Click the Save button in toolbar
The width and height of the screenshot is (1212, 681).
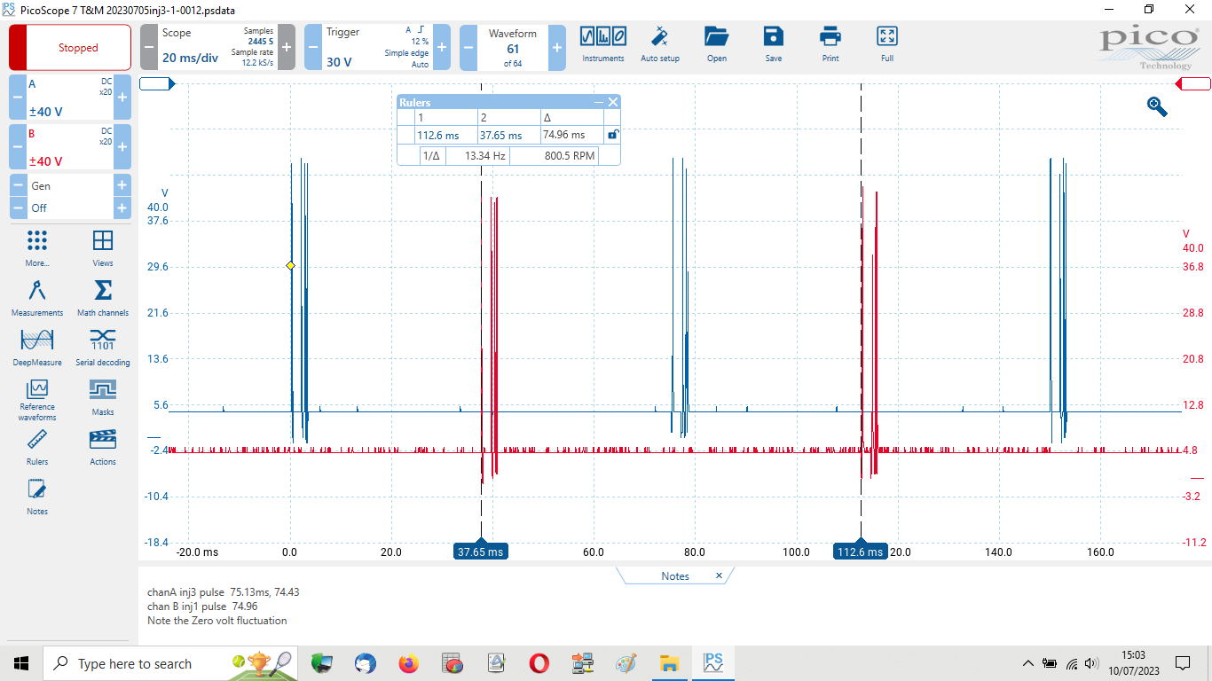tap(774, 43)
